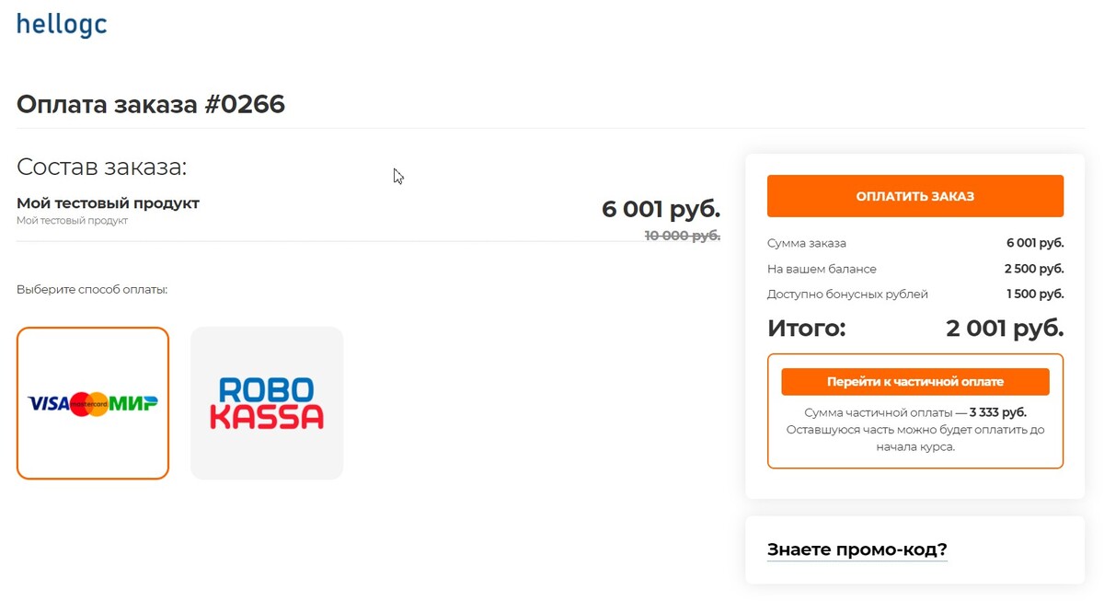Choose the Robokassa payment option
1104x601 pixels.
click(267, 403)
